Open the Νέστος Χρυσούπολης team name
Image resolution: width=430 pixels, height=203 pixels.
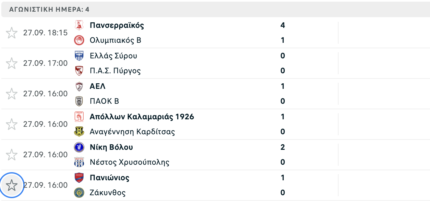pos(129,162)
